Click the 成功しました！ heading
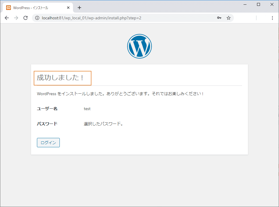Screen dimensions: 279x207 pos(60,78)
